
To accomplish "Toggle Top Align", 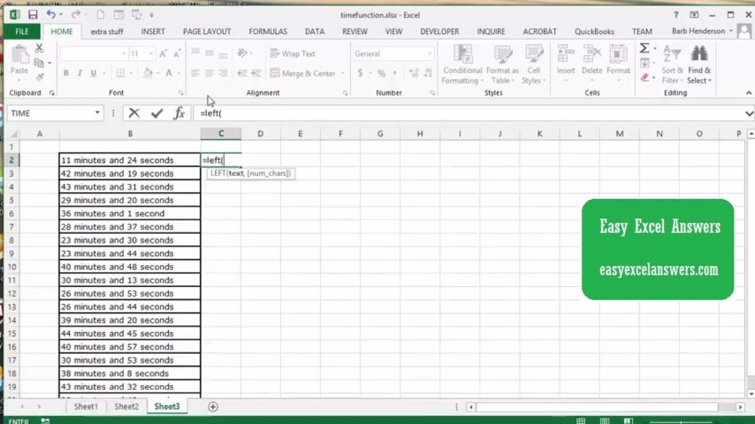I will (195, 53).
